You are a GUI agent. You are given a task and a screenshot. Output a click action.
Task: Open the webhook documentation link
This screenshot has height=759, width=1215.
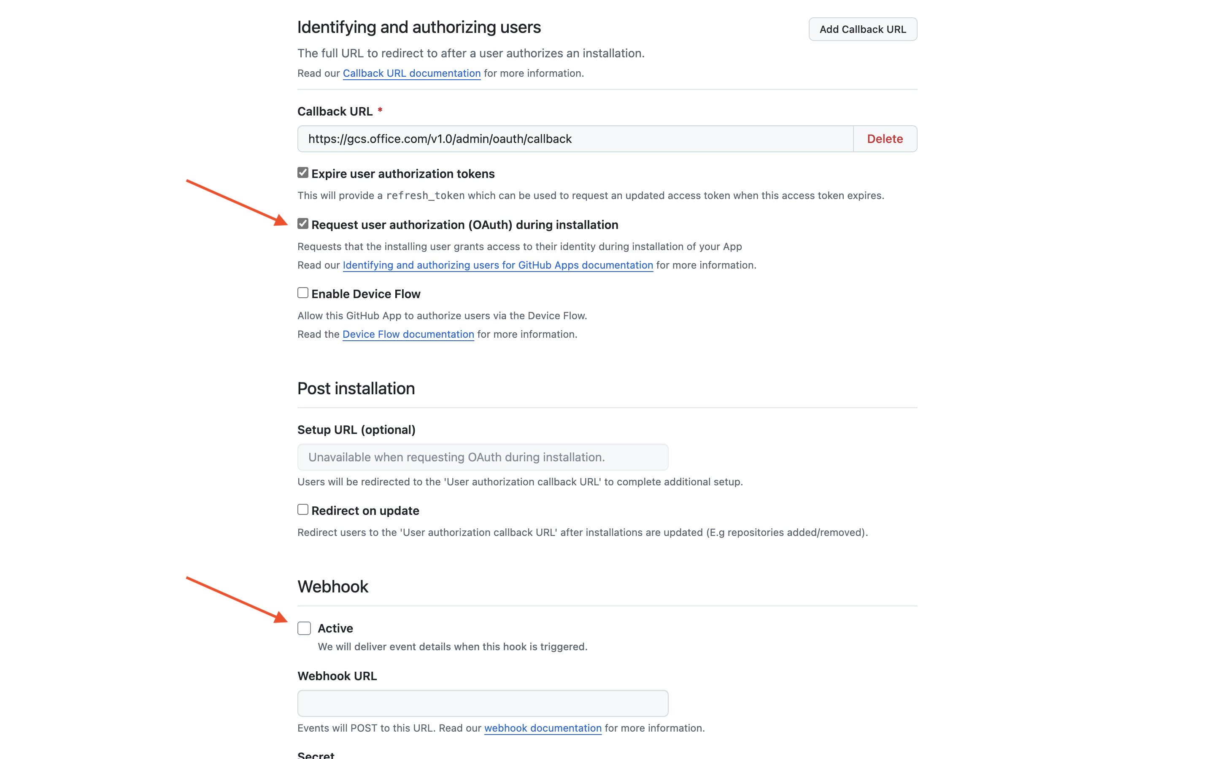coord(543,728)
